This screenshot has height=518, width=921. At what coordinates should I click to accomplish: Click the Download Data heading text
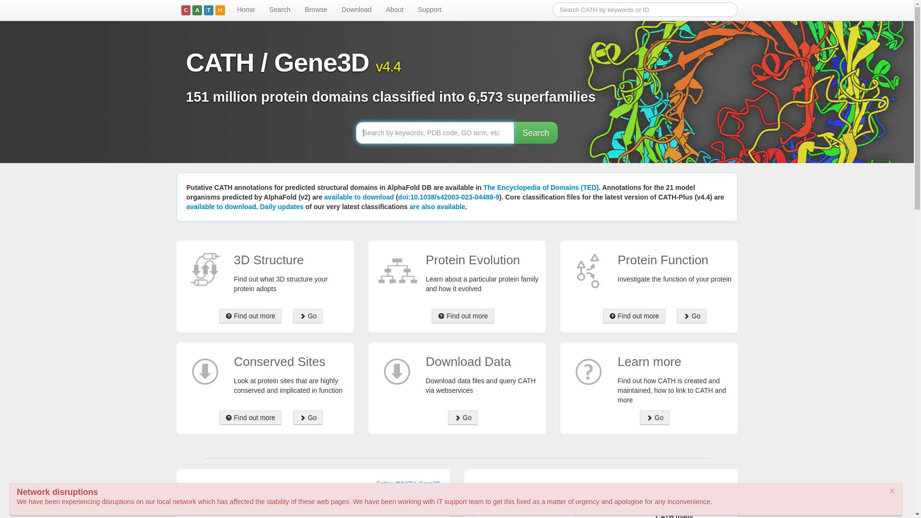(x=468, y=362)
